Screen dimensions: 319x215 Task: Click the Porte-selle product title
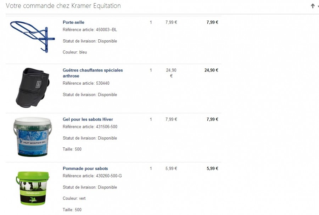click(x=73, y=22)
